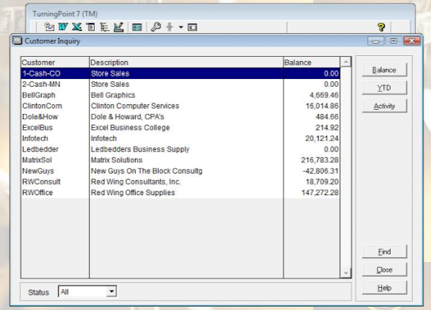Click the 214.92 balance value

[x=327, y=128]
